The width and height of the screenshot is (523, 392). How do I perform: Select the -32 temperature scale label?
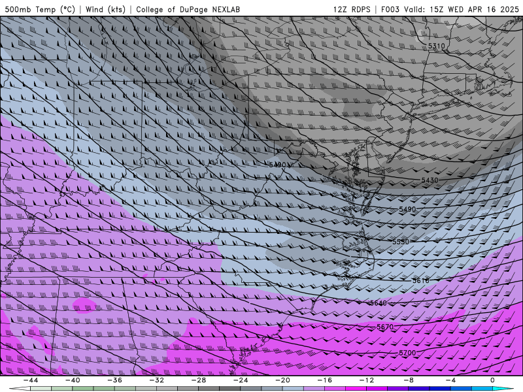[x=157, y=380]
